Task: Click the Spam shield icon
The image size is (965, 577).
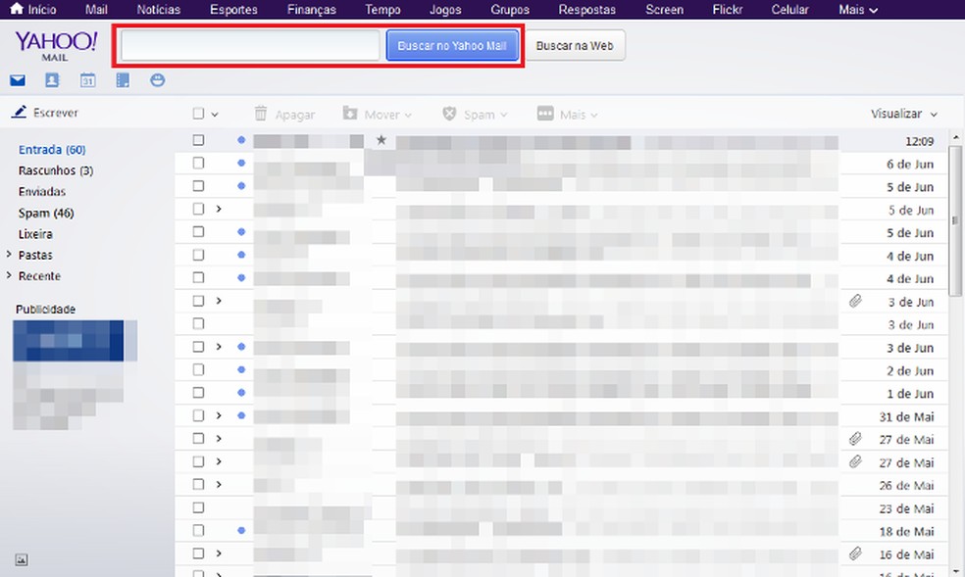Action: point(450,113)
